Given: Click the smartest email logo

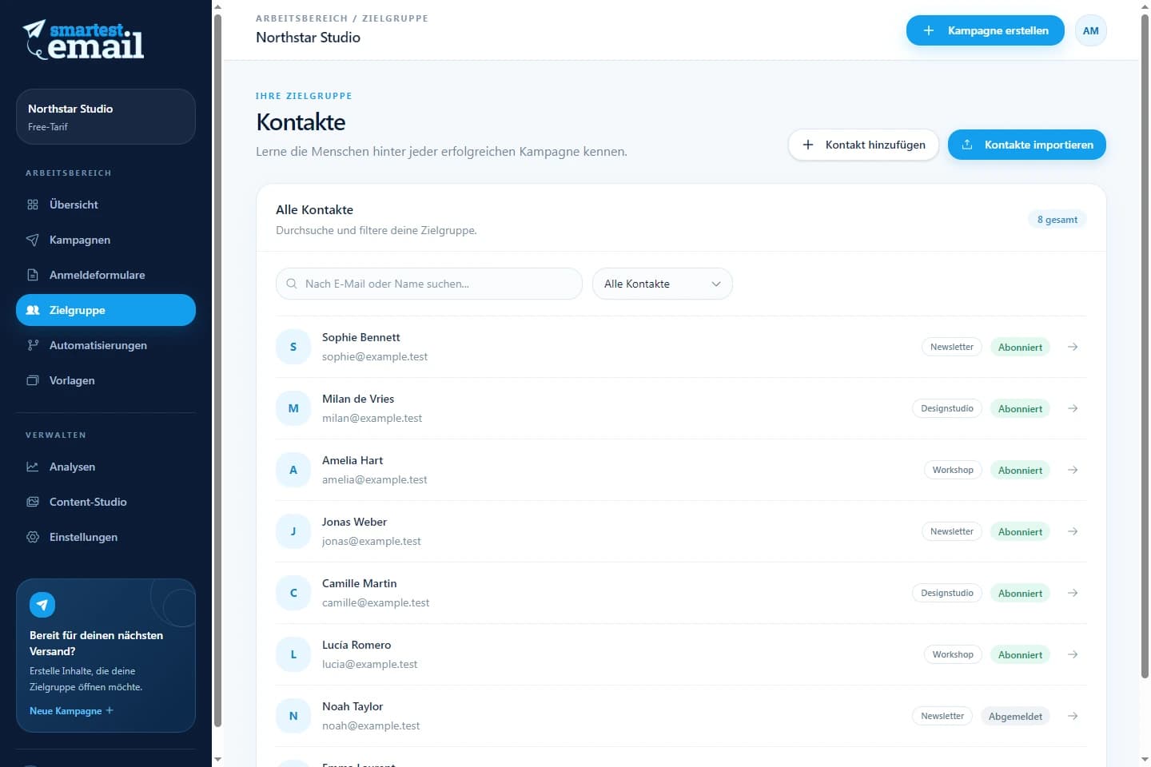Looking at the screenshot, I should 83,40.
